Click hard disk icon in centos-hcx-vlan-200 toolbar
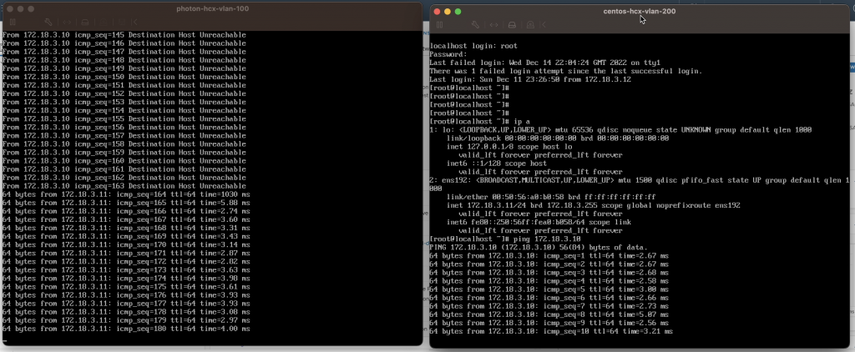The height and width of the screenshot is (352, 855). [x=512, y=25]
